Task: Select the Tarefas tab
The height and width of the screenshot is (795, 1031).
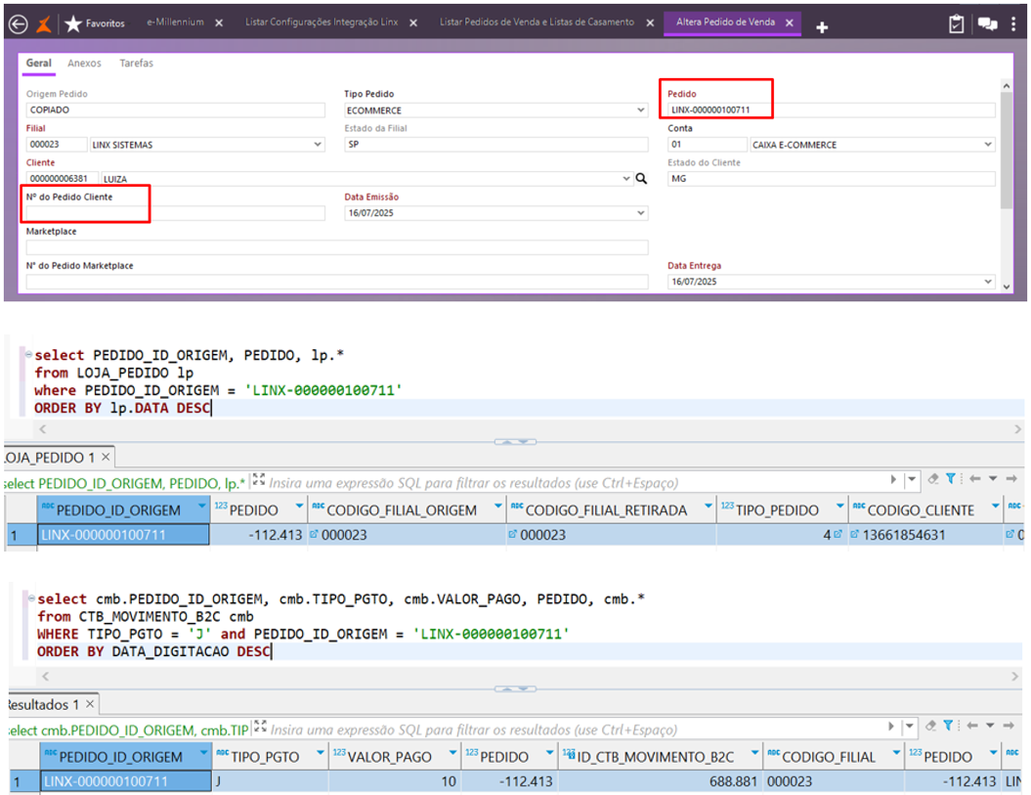Action: coord(136,64)
